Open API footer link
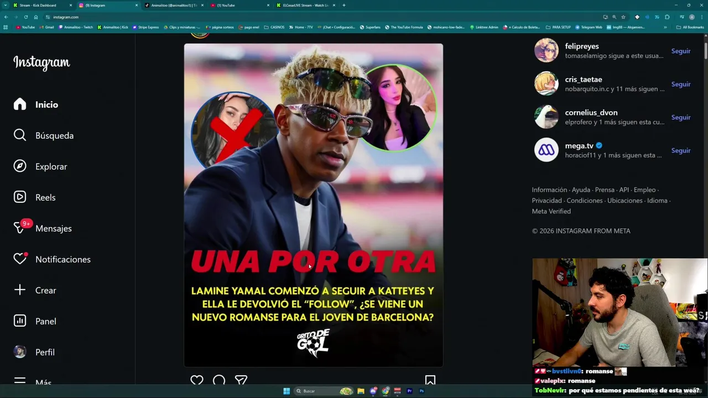This screenshot has width=708, height=398. tap(624, 190)
